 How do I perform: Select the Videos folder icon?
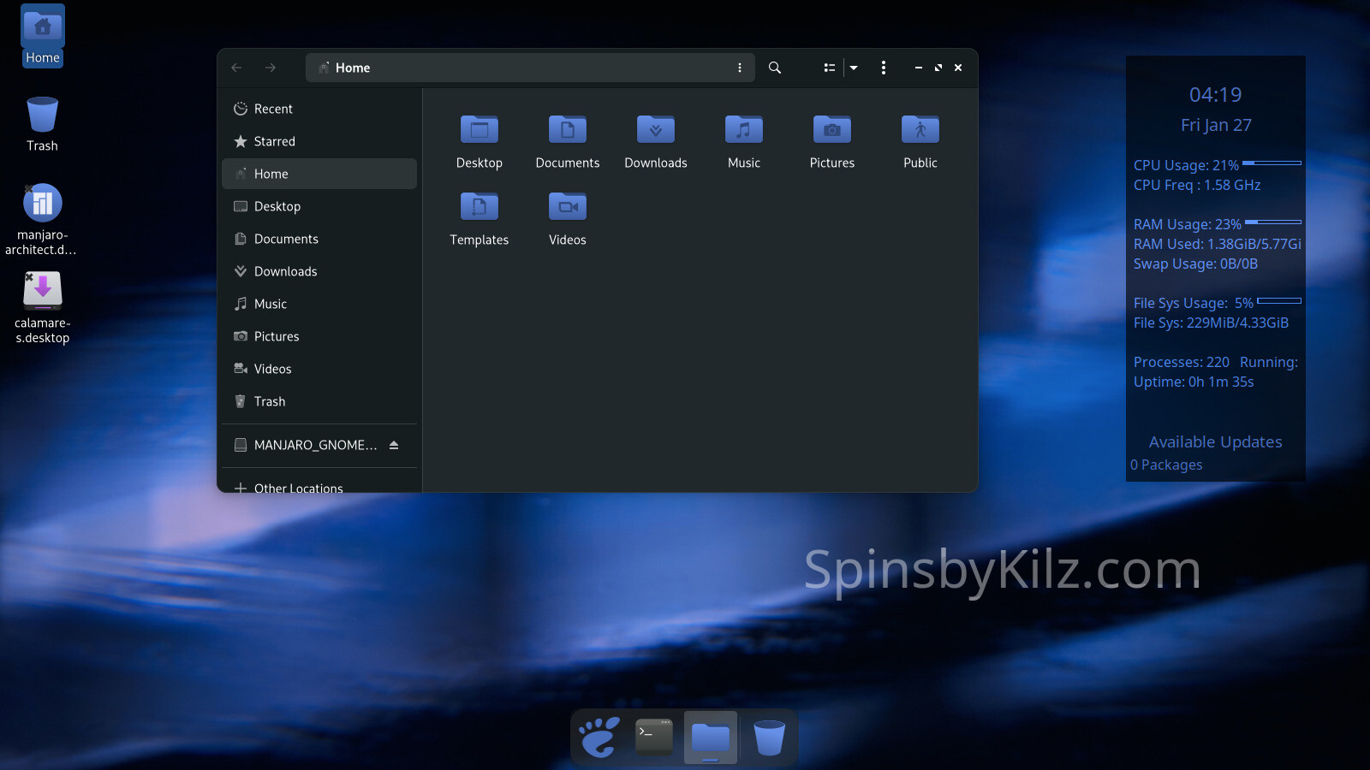(x=567, y=207)
